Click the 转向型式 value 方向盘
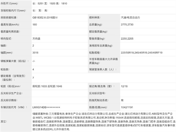The height and width of the screenshot is (132, 176). point(36,38)
